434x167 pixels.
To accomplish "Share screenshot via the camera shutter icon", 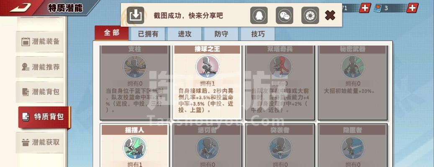I will (310, 15).
